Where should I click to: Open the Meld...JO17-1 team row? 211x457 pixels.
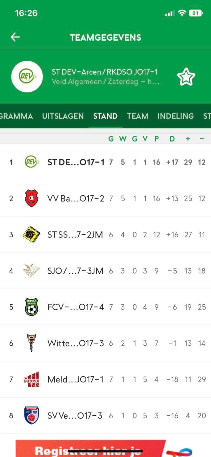(105, 379)
